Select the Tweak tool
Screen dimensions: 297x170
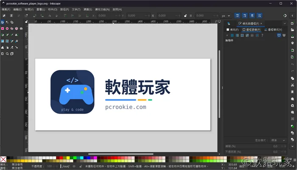pos(3,47)
